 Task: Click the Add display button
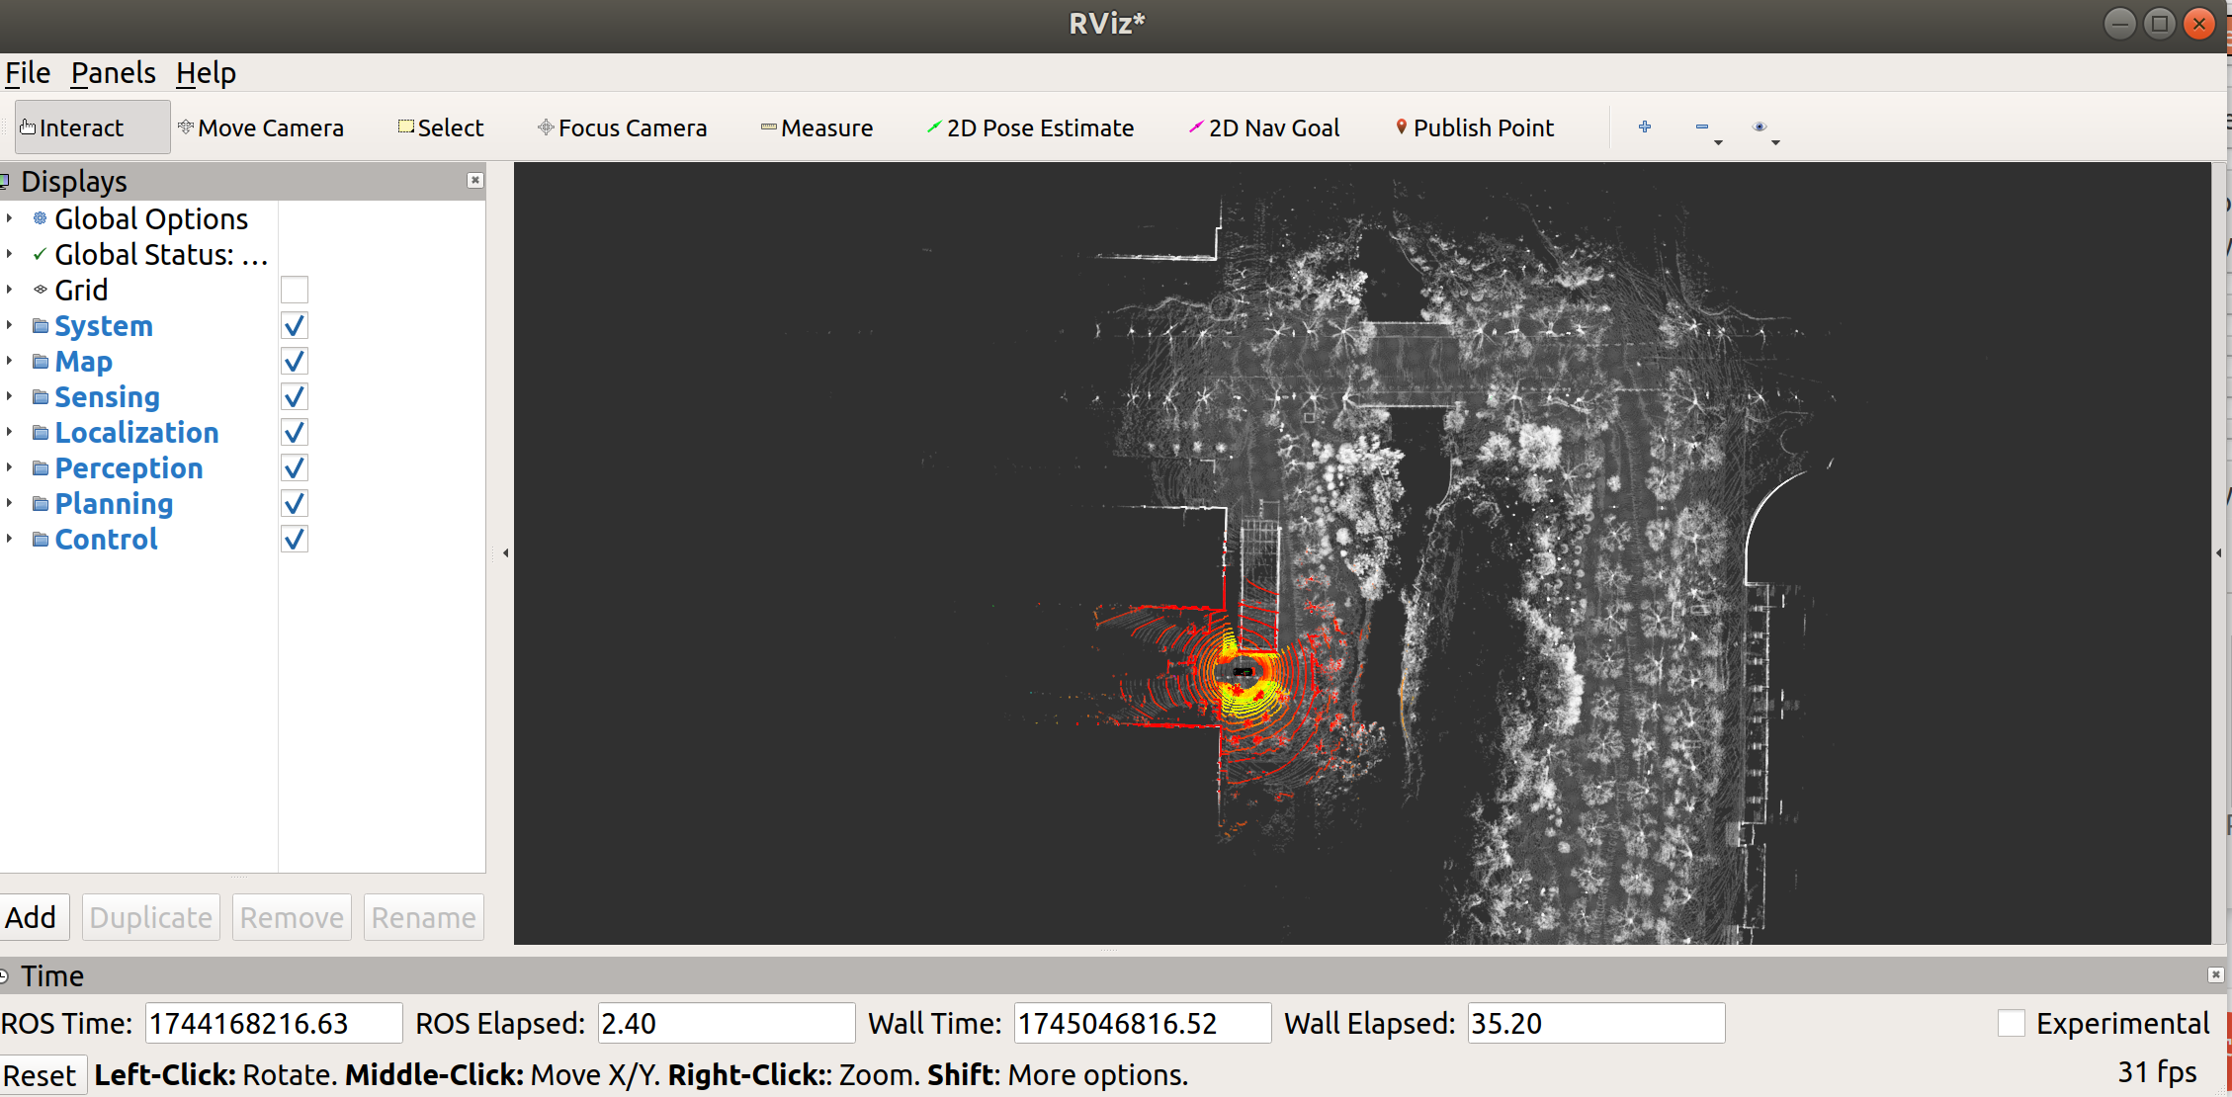33,917
